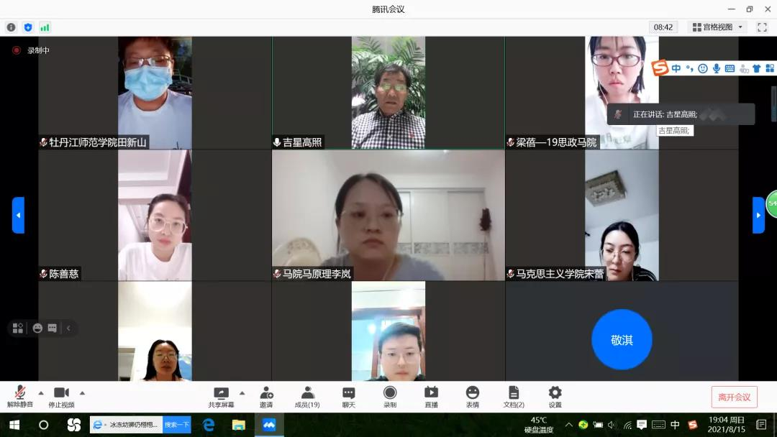
Task: Show hidden system tray icons
Action: (569, 425)
